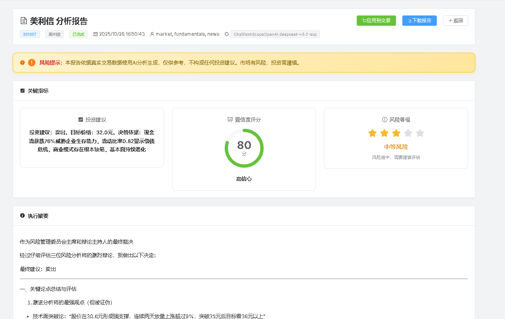
Task: Click the calendar icon before the timestamp
Action: point(95,34)
